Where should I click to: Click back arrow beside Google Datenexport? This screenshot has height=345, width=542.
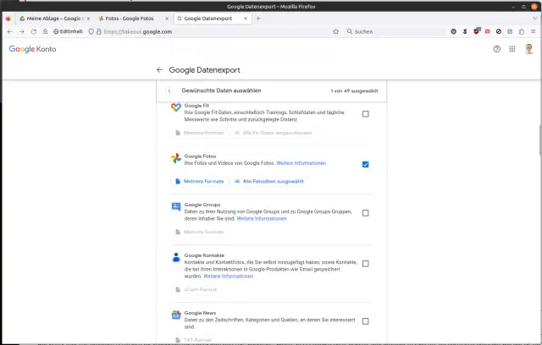coord(159,69)
